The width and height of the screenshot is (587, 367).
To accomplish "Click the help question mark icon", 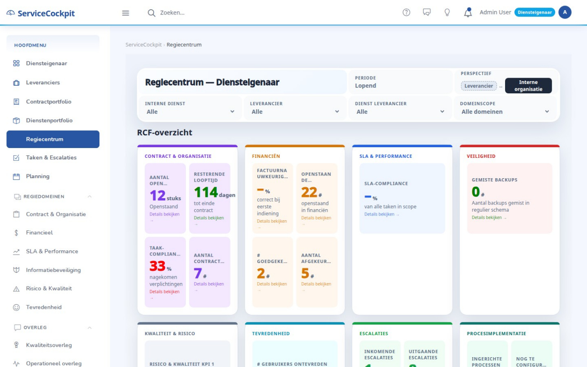I will click(406, 12).
